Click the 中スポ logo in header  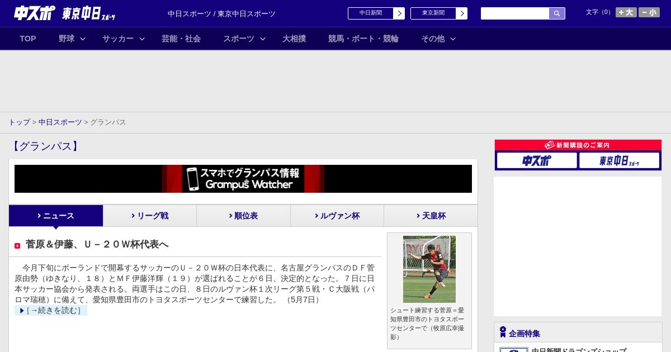[35, 13]
